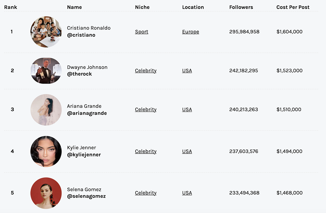326x213 pixels.
Task: Open USA location for Kylie Jenner
Action: pos(187,151)
